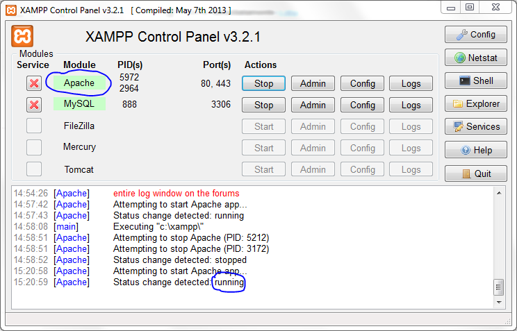Click the 14:57:42 log timestamp
The height and width of the screenshot is (331, 517).
[x=31, y=204]
